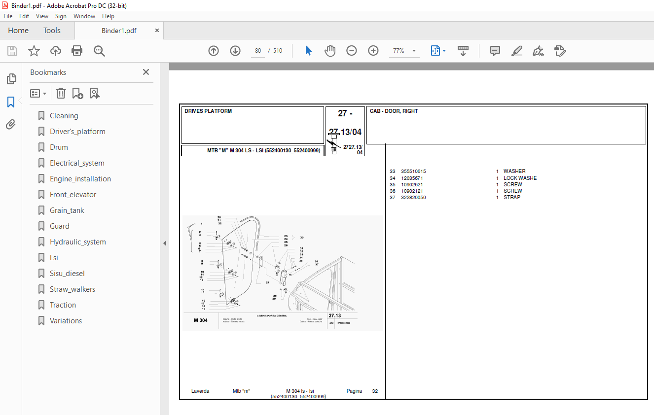Open the zoom level dropdown showing 77%
Screen dimensions: 654x415
(x=404, y=51)
